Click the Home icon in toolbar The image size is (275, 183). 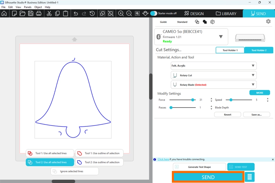4,14
